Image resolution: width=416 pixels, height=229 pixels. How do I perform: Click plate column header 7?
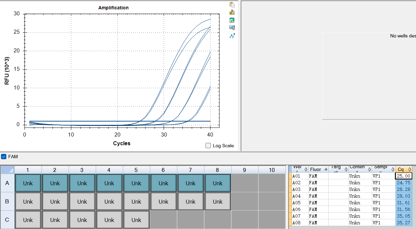(x=191, y=170)
